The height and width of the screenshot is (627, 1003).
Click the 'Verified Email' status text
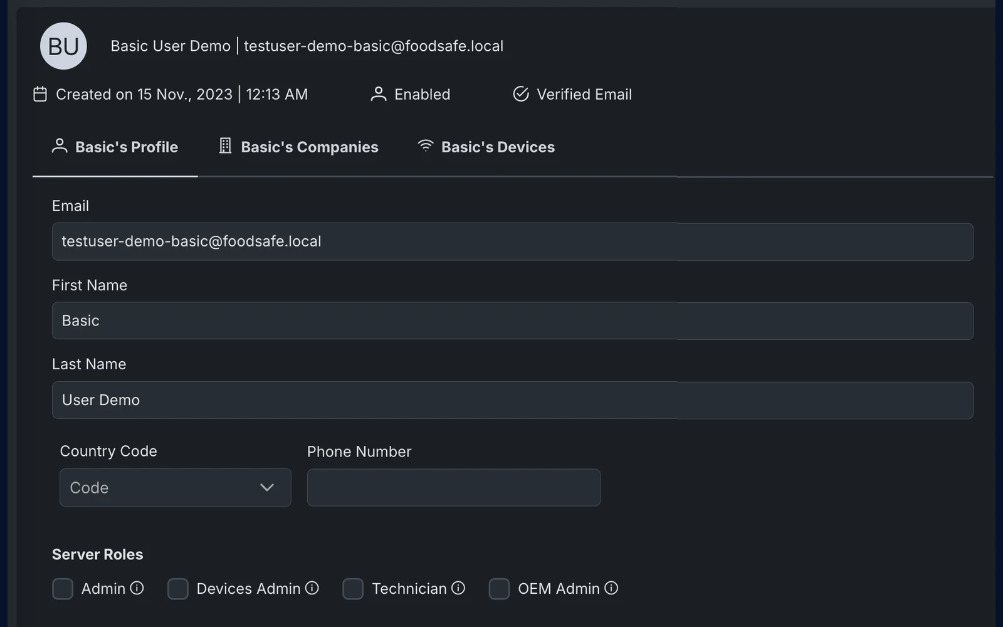[x=584, y=94]
